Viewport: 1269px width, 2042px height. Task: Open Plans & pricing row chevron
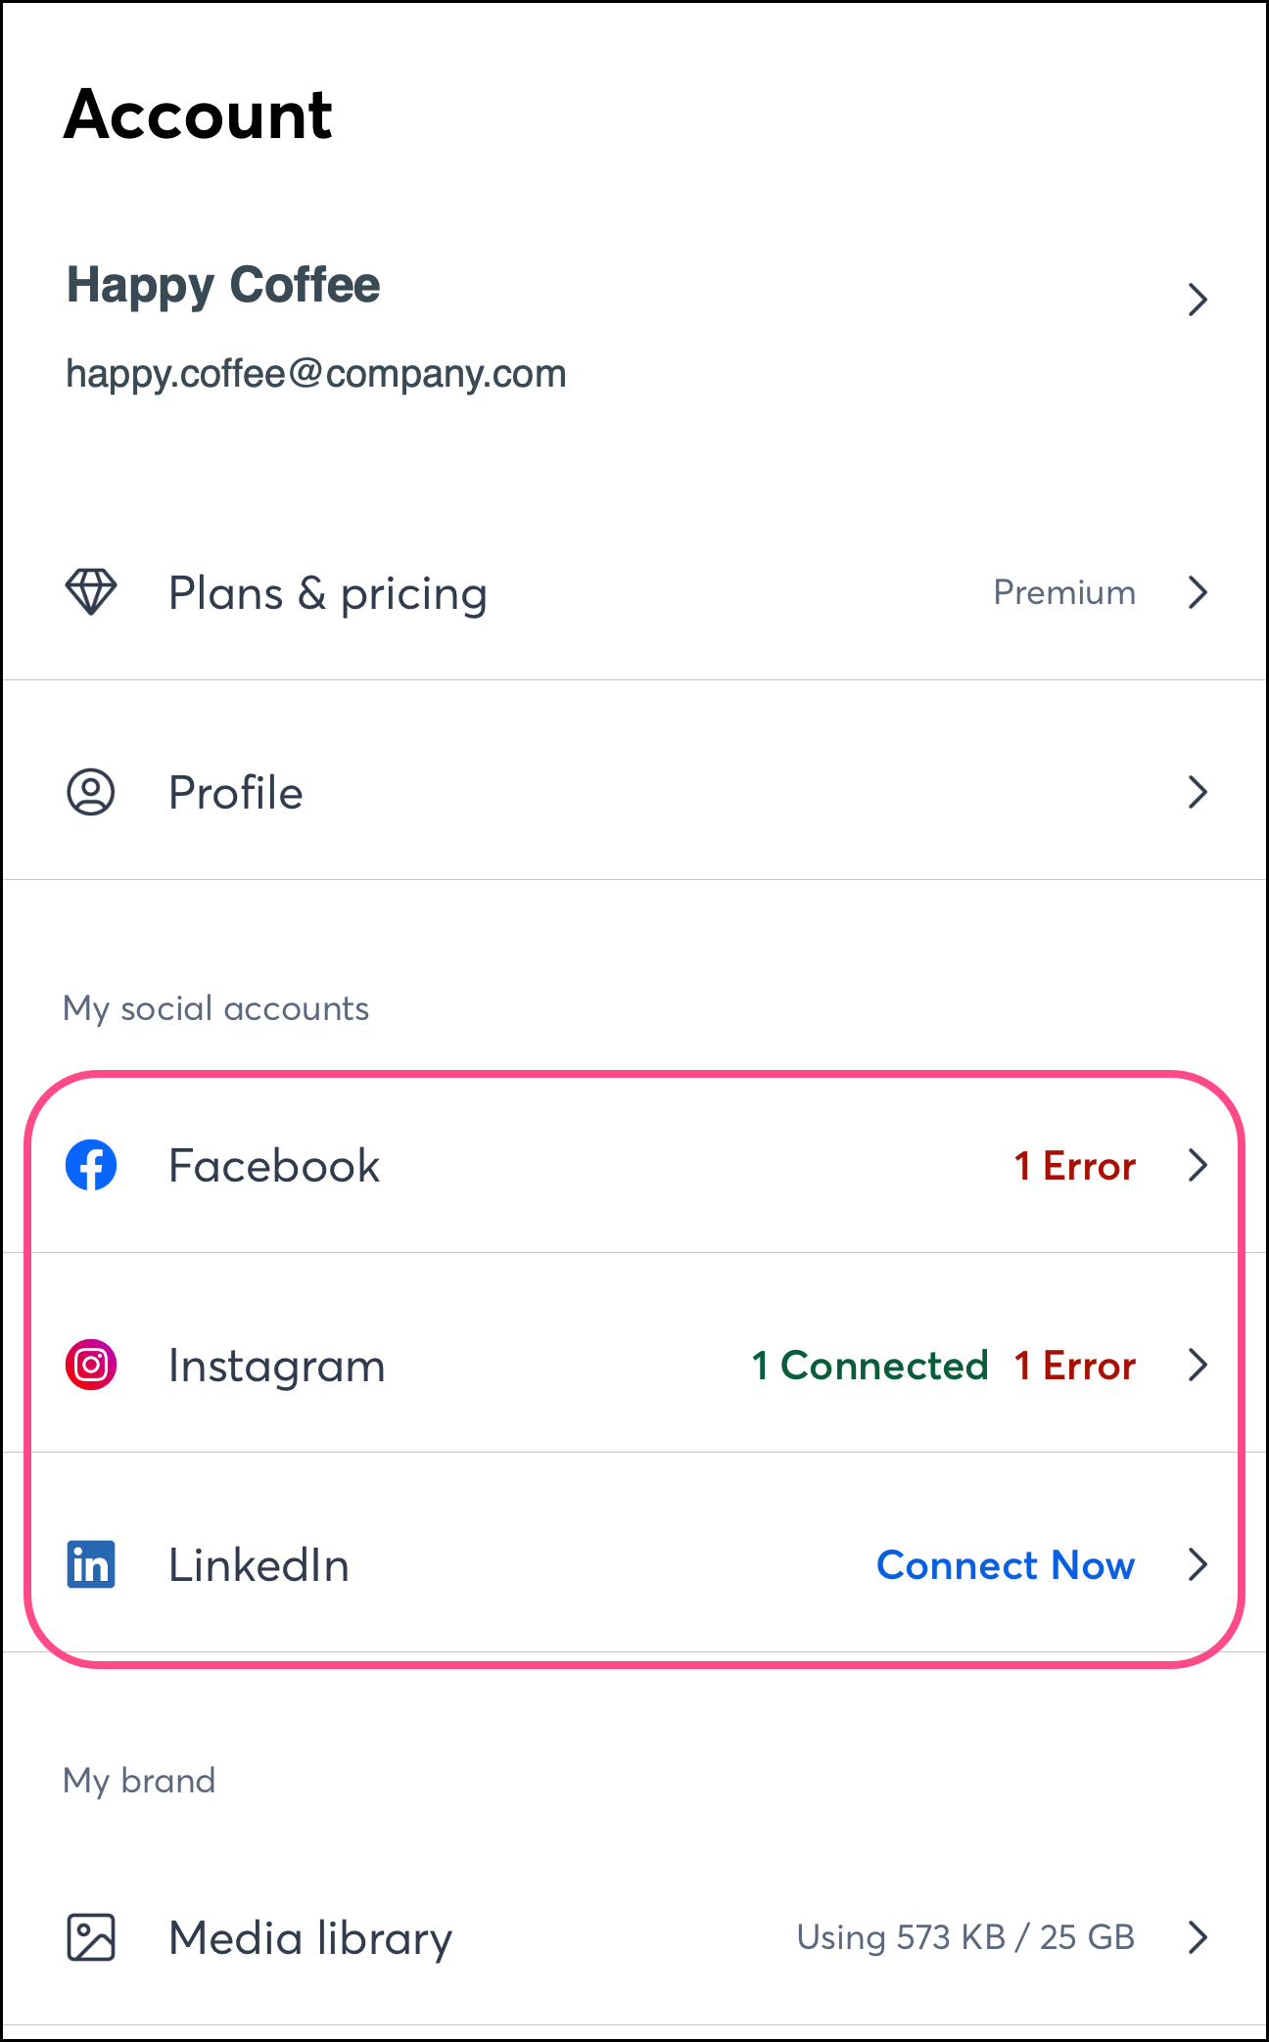click(x=1197, y=592)
